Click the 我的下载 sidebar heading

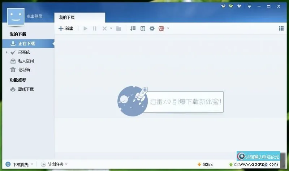[x=18, y=34]
